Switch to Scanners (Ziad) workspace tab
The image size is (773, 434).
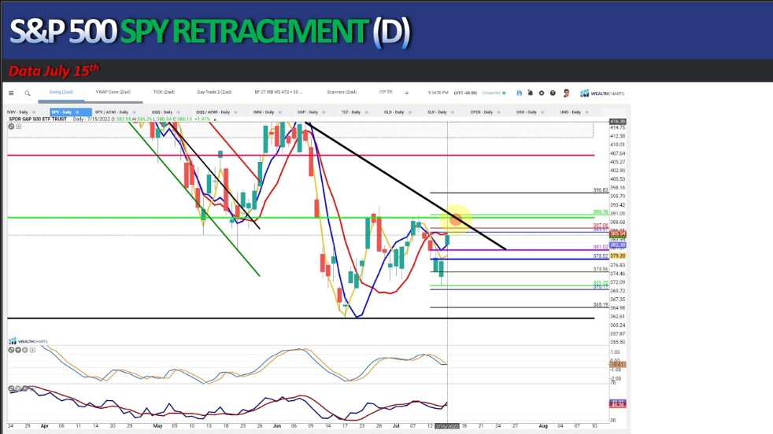(x=342, y=92)
